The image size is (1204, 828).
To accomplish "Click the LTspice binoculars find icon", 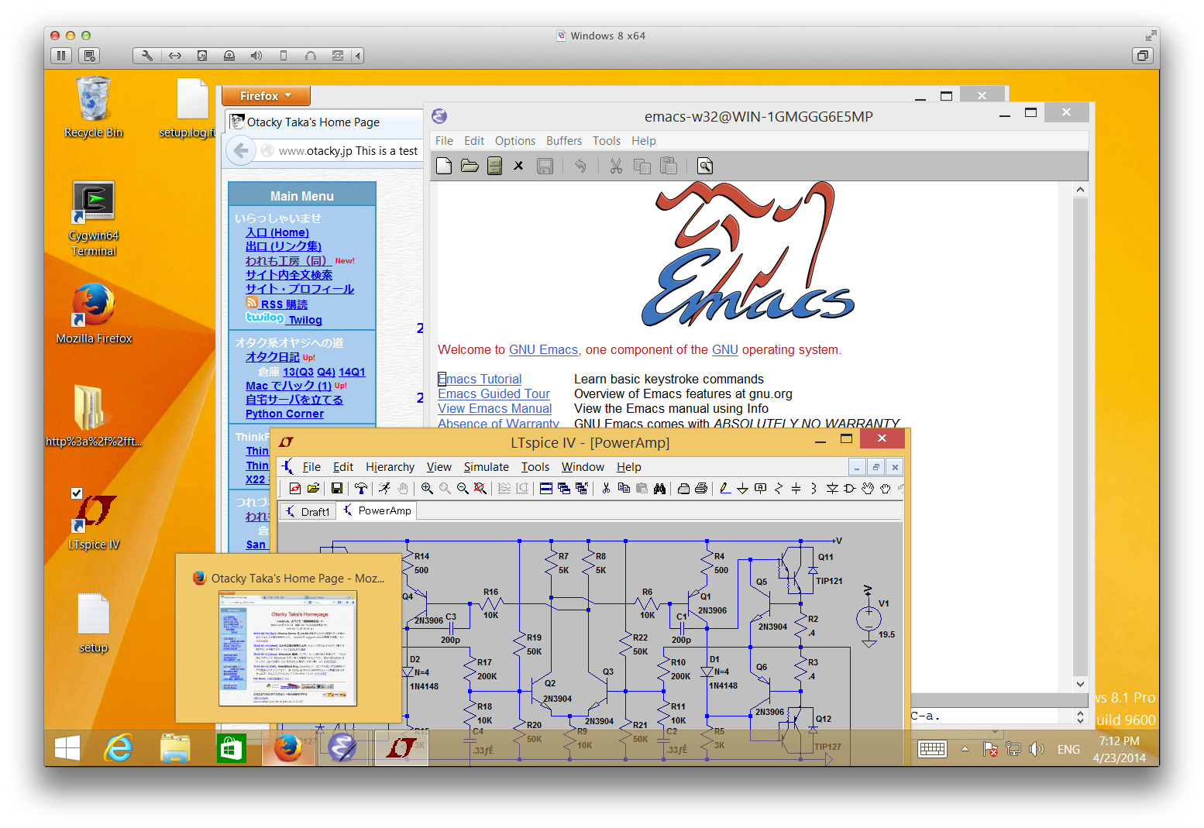I will (659, 488).
